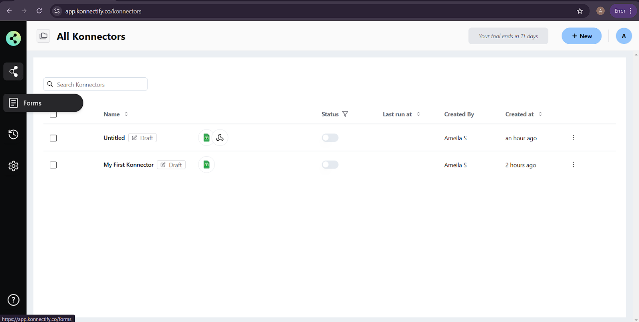Open site information icon in address bar

point(57,11)
